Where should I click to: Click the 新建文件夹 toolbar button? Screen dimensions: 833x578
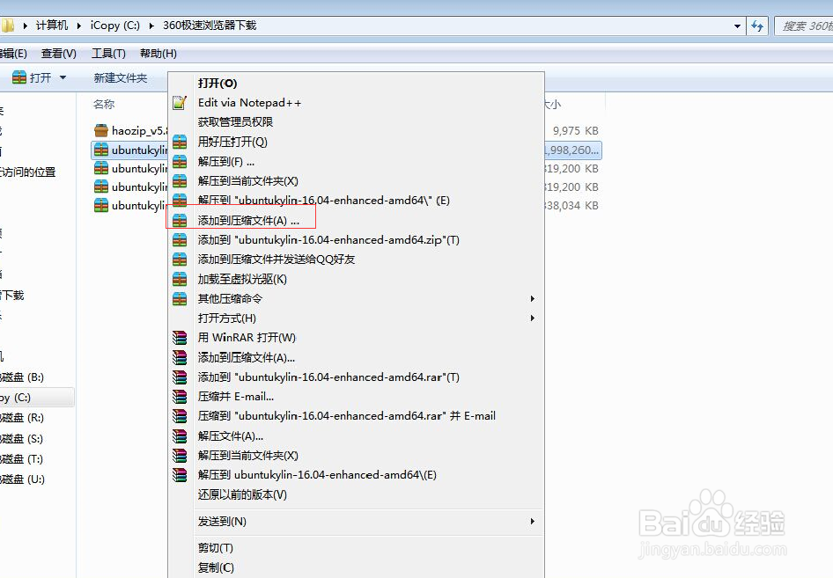(121, 78)
